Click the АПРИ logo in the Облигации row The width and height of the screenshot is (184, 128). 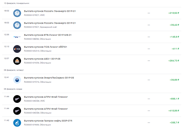[17, 111]
